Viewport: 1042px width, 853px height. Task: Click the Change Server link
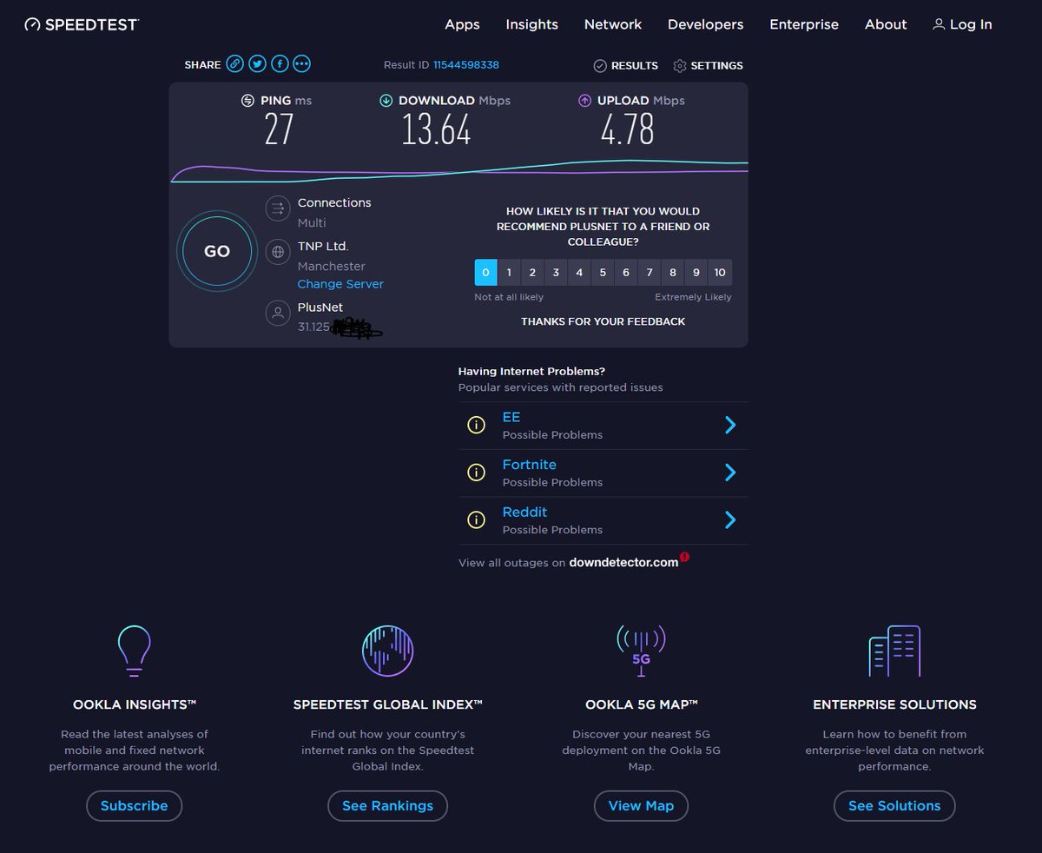[x=340, y=284]
